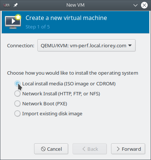
Task: Click the Cancel button
Action: click(x=51, y=149)
